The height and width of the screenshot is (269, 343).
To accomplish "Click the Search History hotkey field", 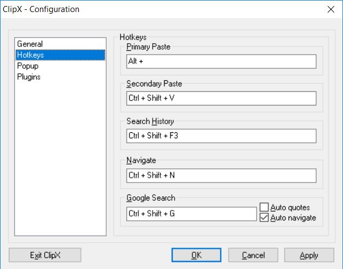I will (x=221, y=136).
